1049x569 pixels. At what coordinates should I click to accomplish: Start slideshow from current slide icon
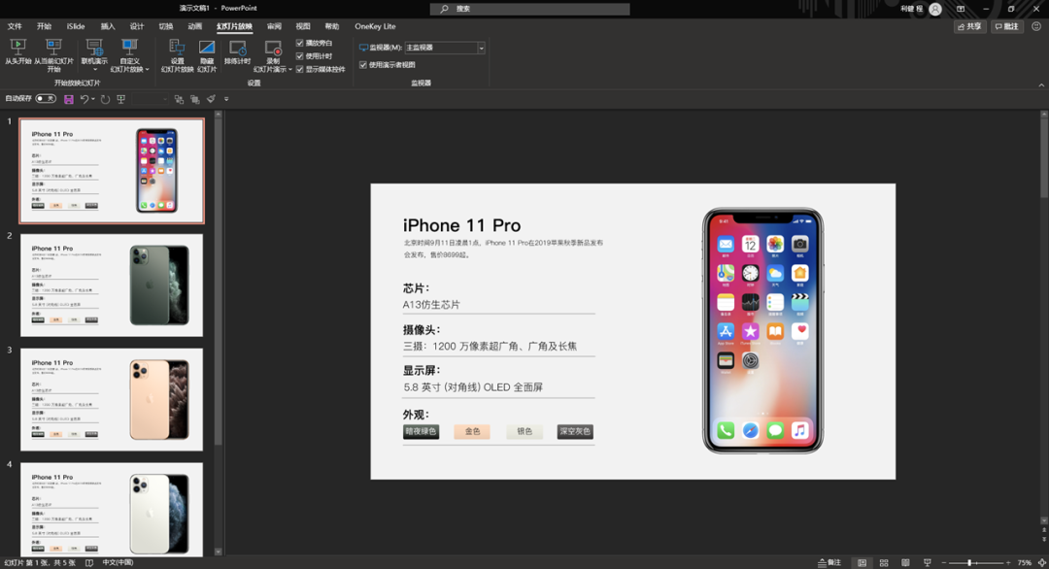pyautogui.click(x=53, y=47)
